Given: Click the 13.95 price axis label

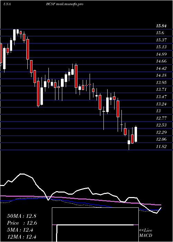Looking at the screenshot, I should click(x=162, y=83).
